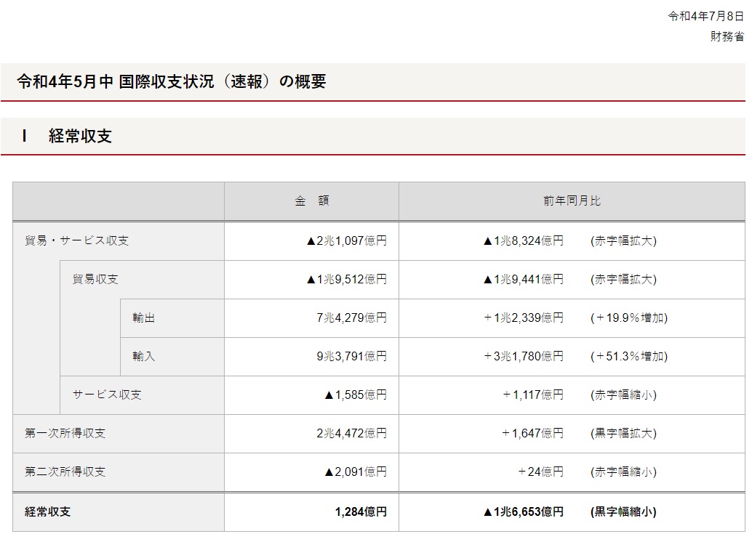
Task: Click the (＋51.3％増加) text in the import row
Action: pos(628,356)
